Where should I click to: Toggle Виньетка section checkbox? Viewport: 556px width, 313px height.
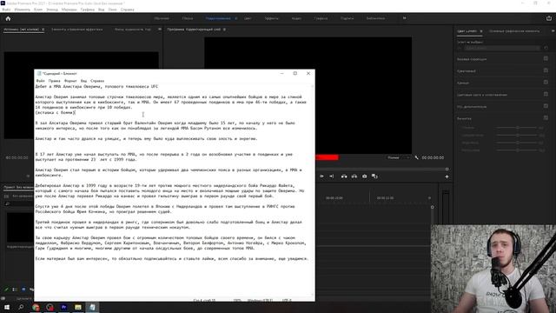coord(546,118)
